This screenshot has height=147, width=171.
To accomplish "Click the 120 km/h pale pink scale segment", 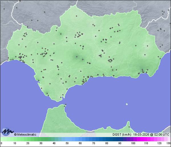I will click(159, 139).
